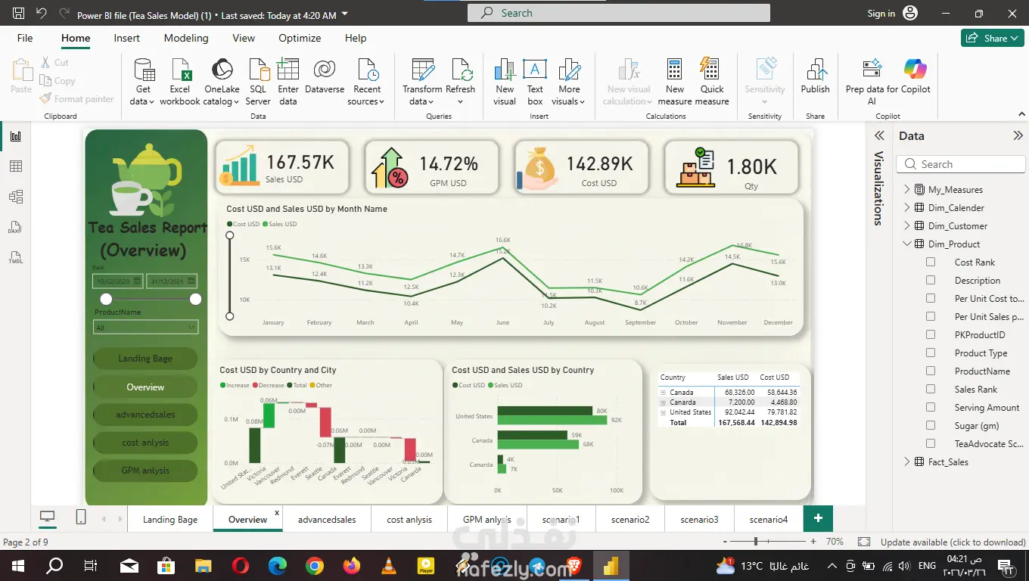The width and height of the screenshot is (1029, 581).
Task: Open the File menu
Action: pyautogui.click(x=25, y=38)
